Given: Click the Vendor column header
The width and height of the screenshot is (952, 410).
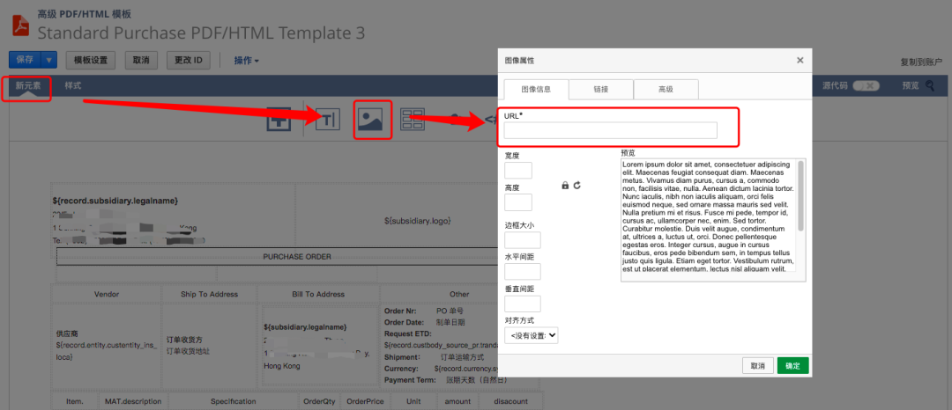Looking at the screenshot, I should click(107, 295).
